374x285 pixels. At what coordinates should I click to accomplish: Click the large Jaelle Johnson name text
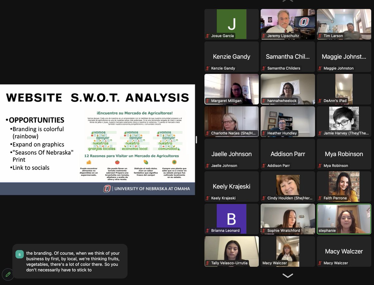point(232,154)
